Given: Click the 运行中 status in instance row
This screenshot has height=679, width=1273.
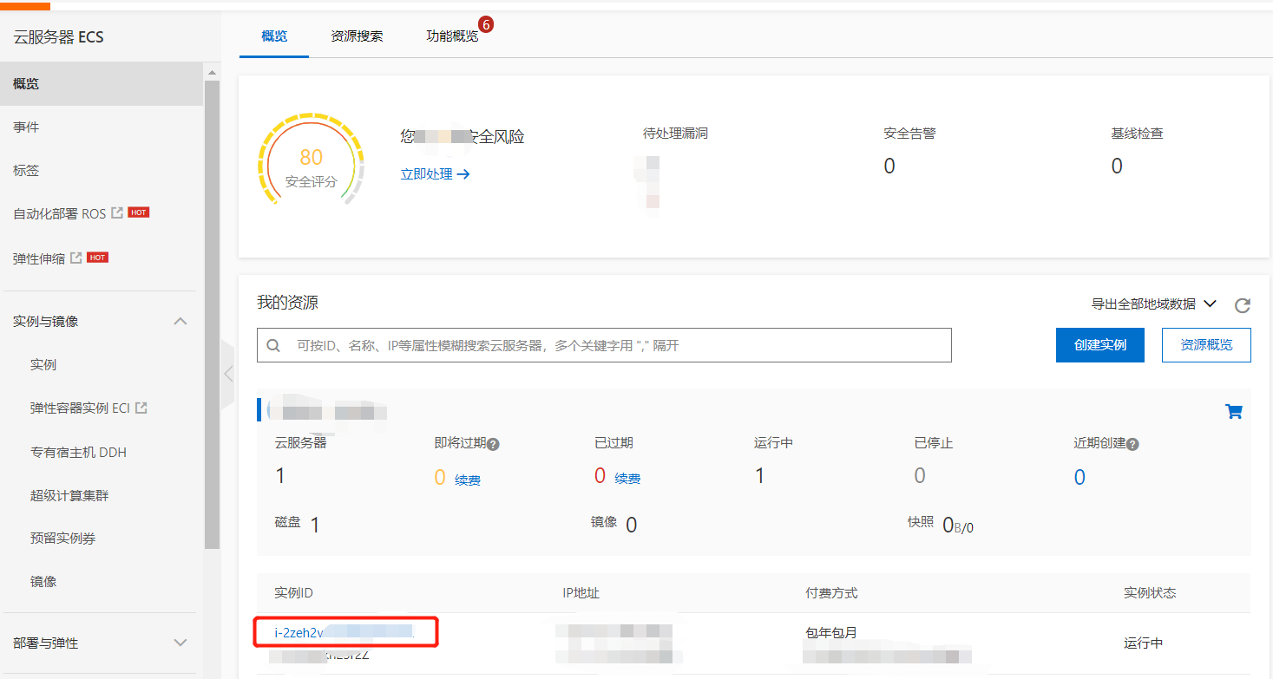Looking at the screenshot, I should [x=1143, y=643].
